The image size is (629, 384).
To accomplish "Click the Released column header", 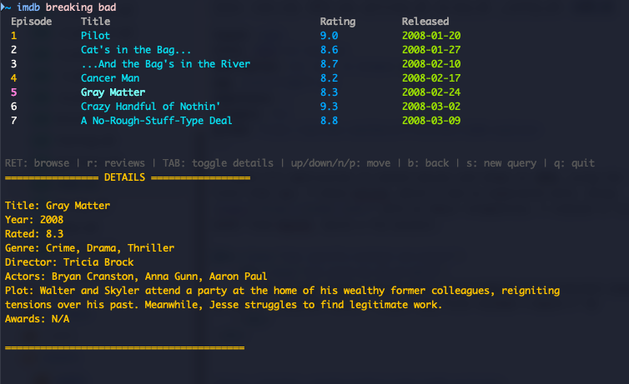I will pyautogui.click(x=425, y=22).
